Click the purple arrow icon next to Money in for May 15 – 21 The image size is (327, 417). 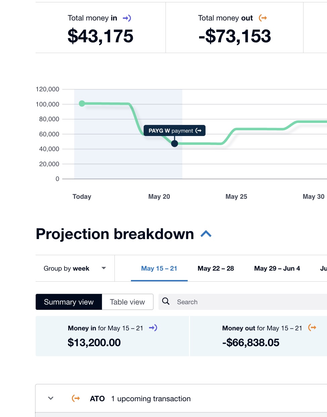(153, 328)
